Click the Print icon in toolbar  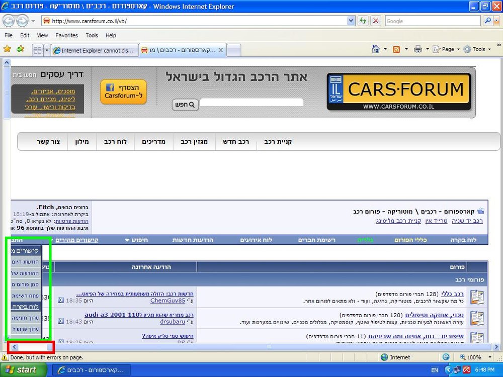(x=417, y=49)
